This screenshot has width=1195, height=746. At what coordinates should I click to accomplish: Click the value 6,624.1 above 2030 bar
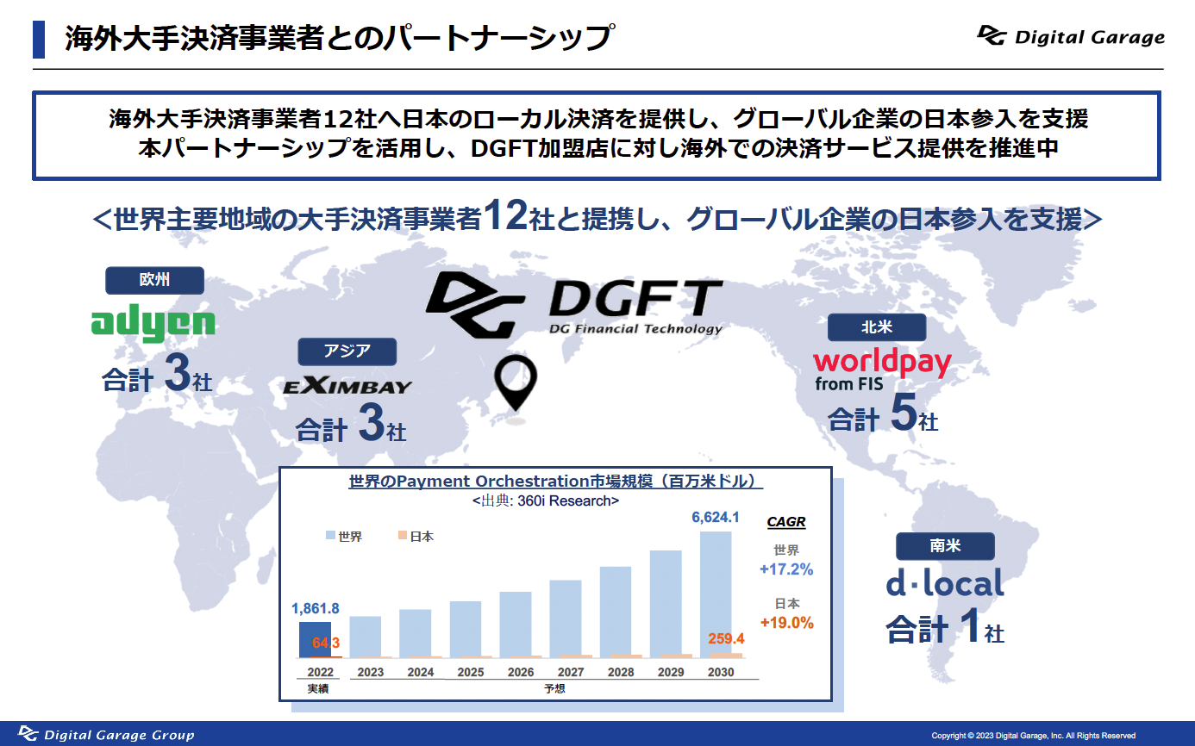(x=716, y=518)
